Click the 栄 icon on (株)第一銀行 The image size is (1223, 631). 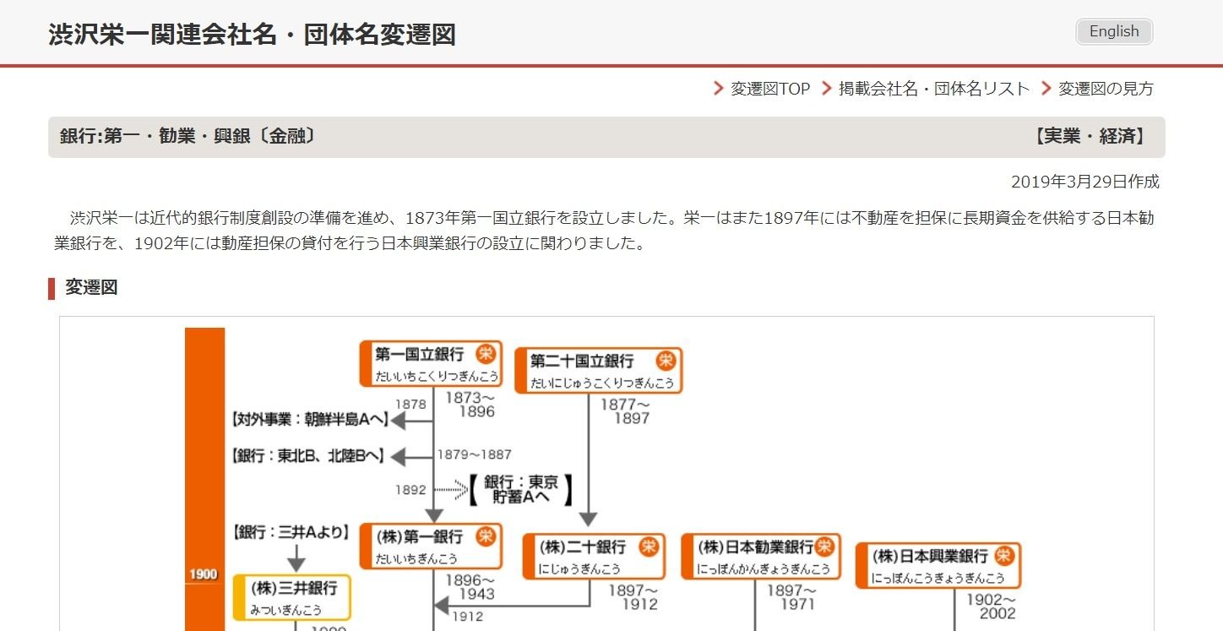[486, 536]
